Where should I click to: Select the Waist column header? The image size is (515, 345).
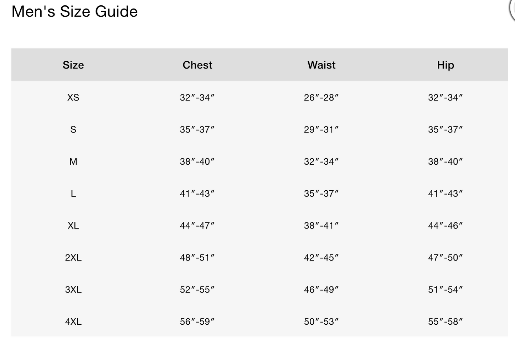tap(321, 65)
